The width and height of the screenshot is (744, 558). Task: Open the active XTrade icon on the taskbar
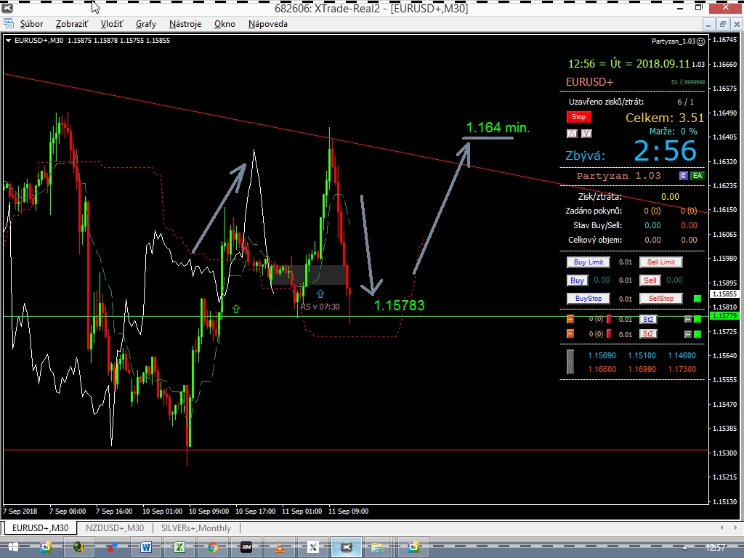click(x=347, y=547)
